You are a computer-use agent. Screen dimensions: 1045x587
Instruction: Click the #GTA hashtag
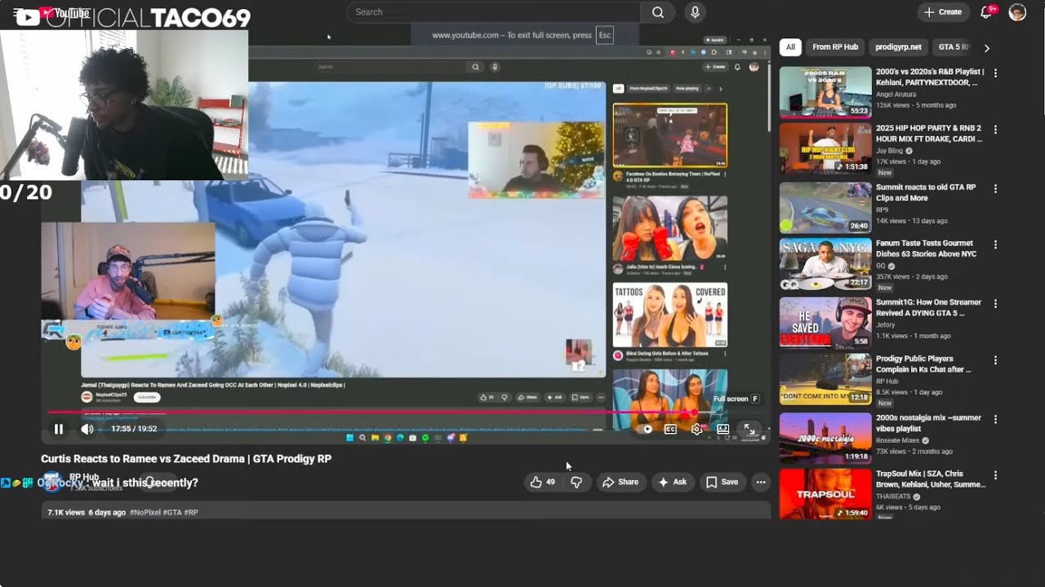click(172, 512)
